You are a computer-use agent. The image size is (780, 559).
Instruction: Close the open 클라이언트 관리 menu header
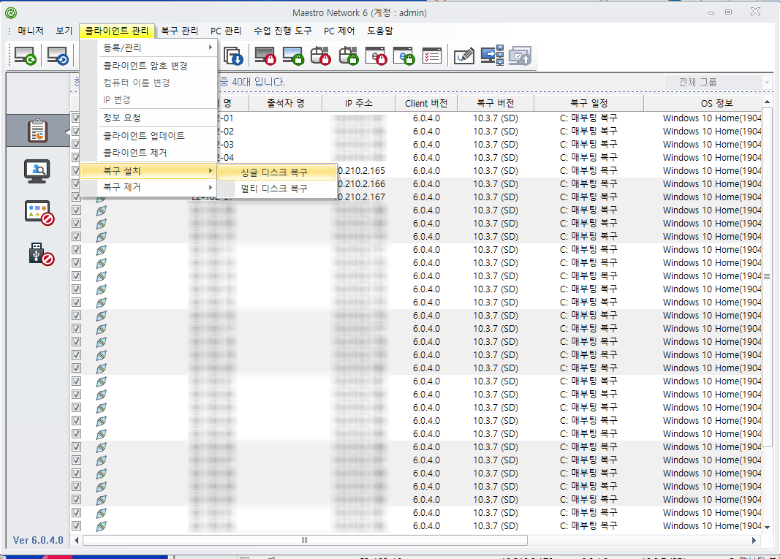(117, 31)
